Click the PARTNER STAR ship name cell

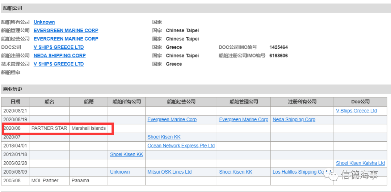[49, 128]
